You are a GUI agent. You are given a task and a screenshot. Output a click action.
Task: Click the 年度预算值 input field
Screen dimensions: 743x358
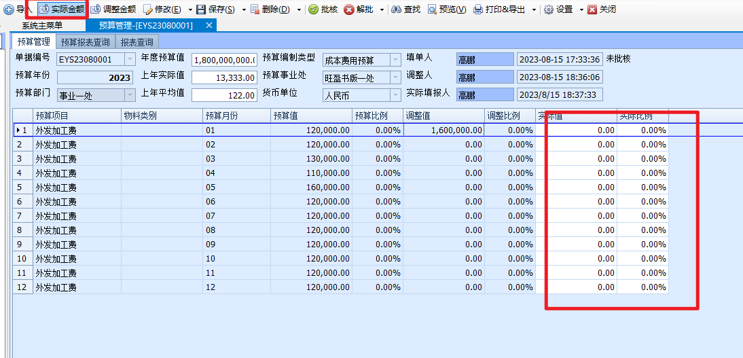tap(225, 60)
